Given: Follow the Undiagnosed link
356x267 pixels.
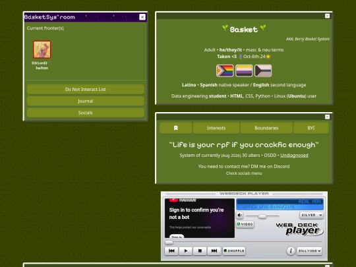Looking at the screenshot, I should pyautogui.click(x=294, y=156).
